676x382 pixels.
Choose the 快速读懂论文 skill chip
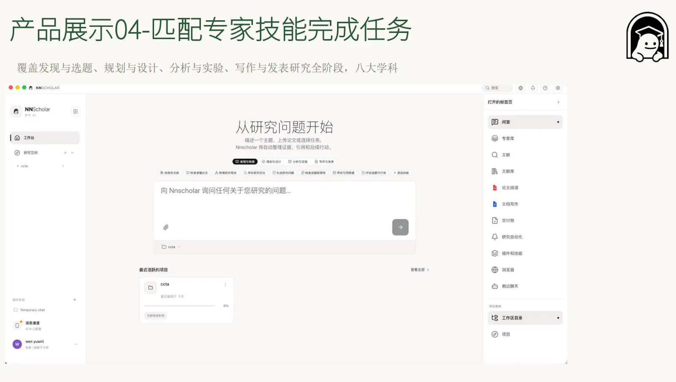click(197, 173)
